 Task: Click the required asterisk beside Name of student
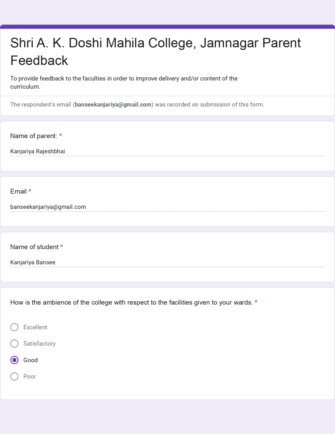[x=61, y=247]
